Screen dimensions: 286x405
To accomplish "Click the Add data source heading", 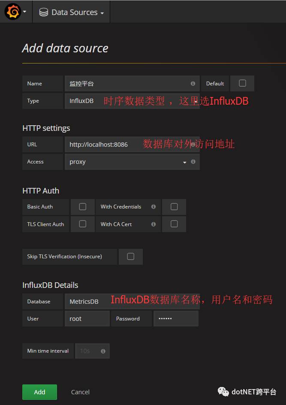I will [x=65, y=48].
